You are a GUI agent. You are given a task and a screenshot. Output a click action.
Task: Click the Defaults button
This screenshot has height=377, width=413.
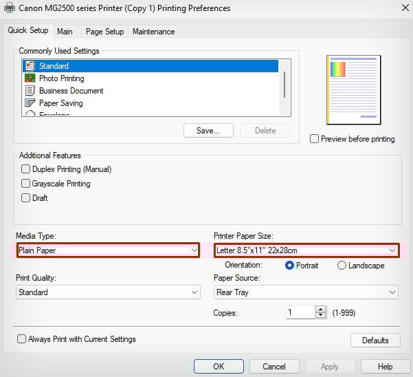[x=375, y=341]
